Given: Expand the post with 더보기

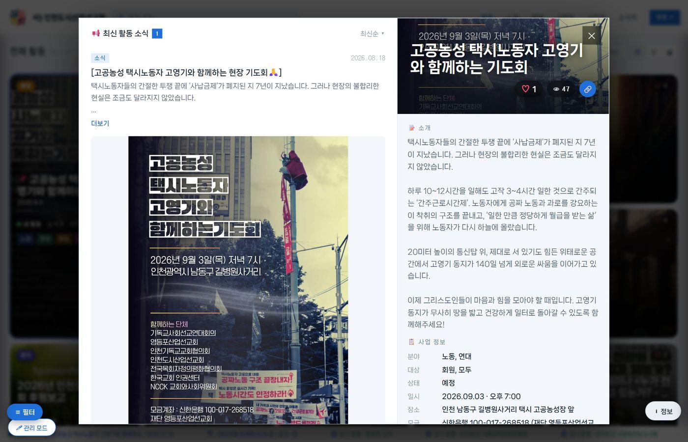Looking at the screenshot, I should coord(100,123).
